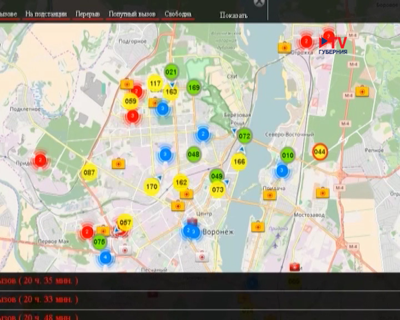Click yellow ambulance marker 087
Screen dimensions: 400x320
coord(89,172)
